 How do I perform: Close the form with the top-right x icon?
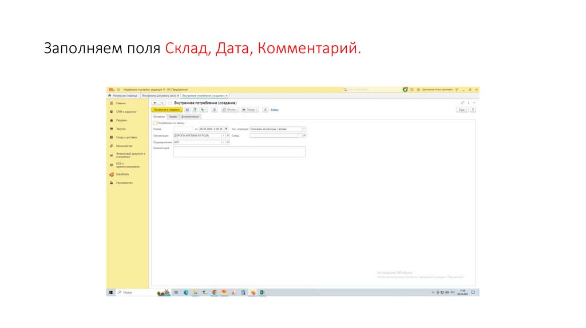tap(474, 103)
